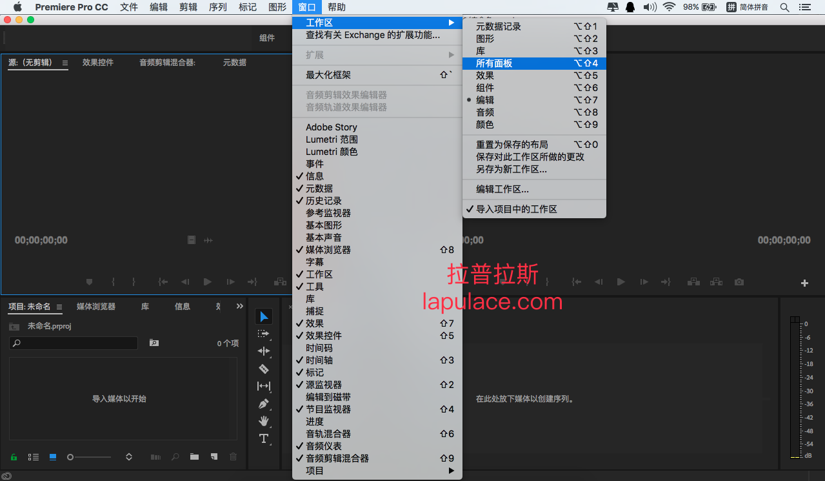The width and height of the screenshot is (825, 481).
Task: Switch to 媒体浏览器 tab in project panel
Action: (96, 307)
